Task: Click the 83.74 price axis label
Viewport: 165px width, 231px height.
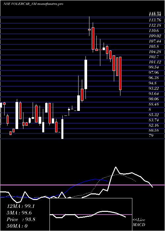Action: (154, 120)
